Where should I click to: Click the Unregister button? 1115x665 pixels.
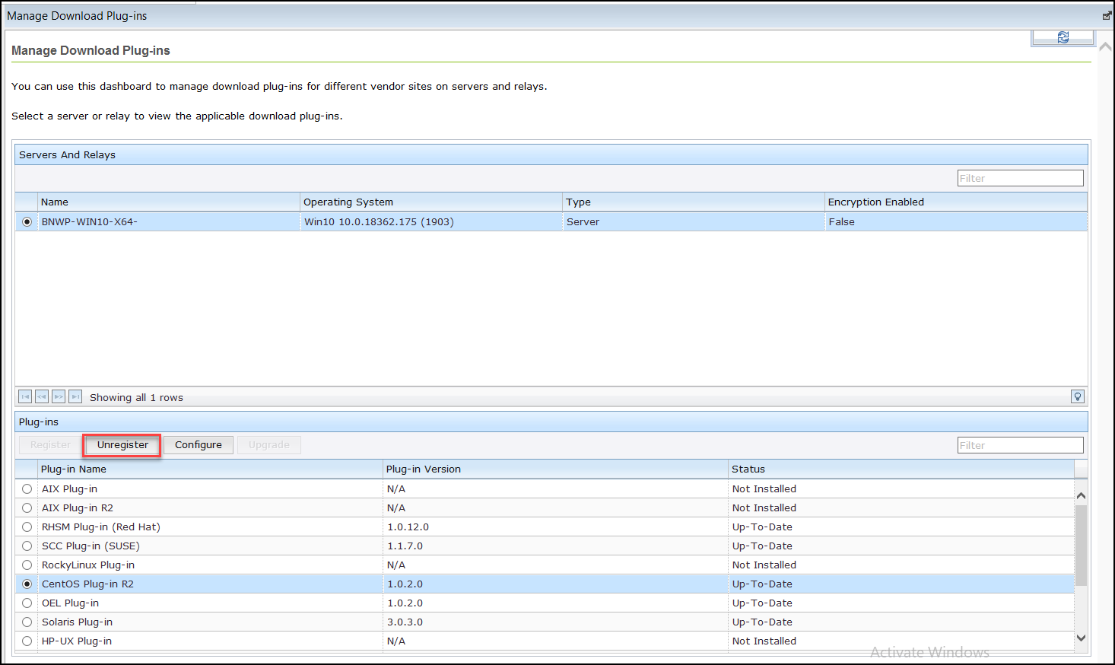click(x=121, y=444)
